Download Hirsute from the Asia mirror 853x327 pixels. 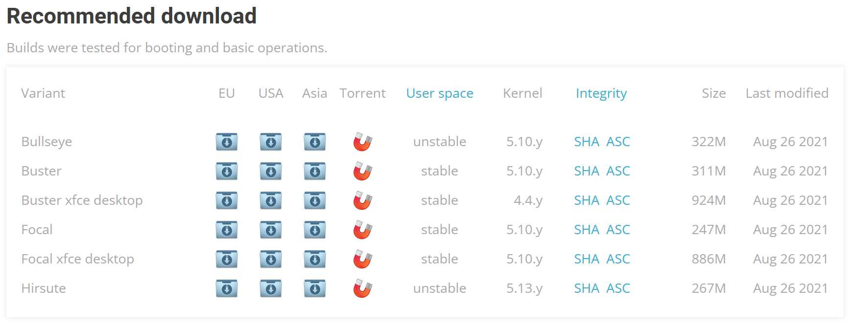(x=315, y=288)
